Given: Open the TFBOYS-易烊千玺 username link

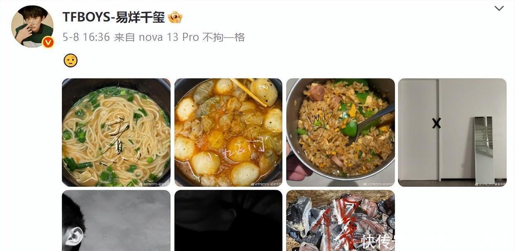Looking at the screenshot, I should [114, 17].
